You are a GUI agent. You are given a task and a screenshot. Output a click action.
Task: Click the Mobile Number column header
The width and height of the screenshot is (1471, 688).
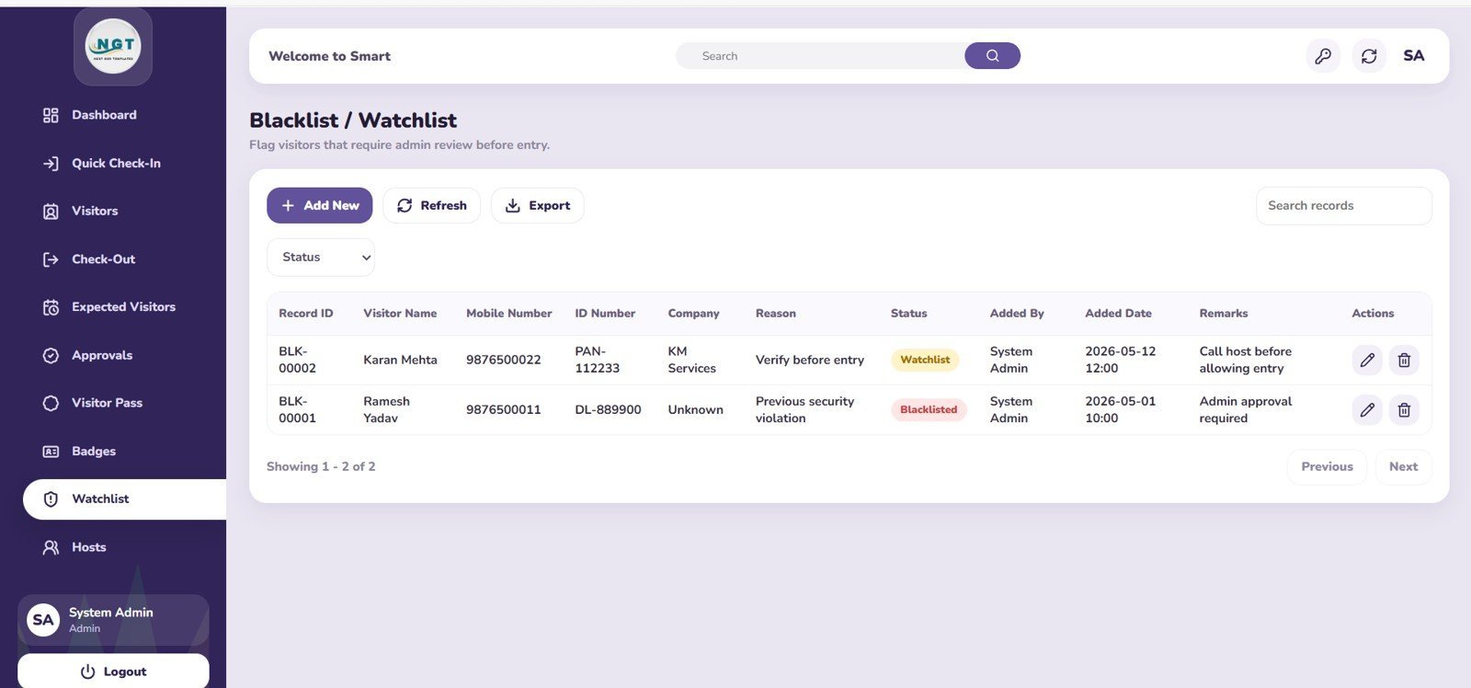coord(509,314)
